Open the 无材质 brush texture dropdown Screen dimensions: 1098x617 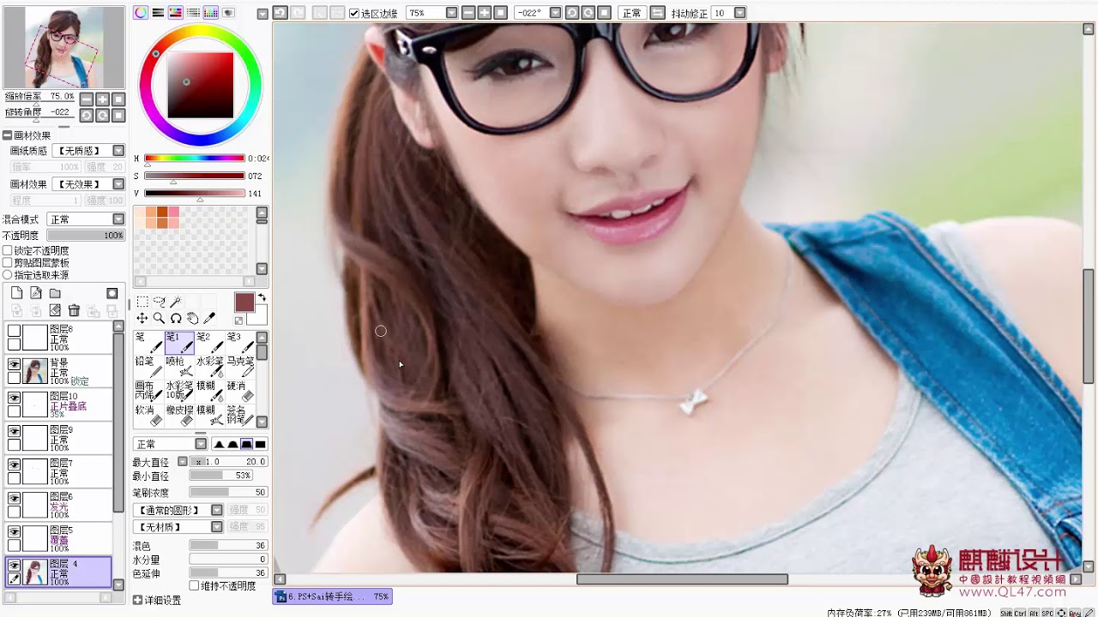coord(217,527)
